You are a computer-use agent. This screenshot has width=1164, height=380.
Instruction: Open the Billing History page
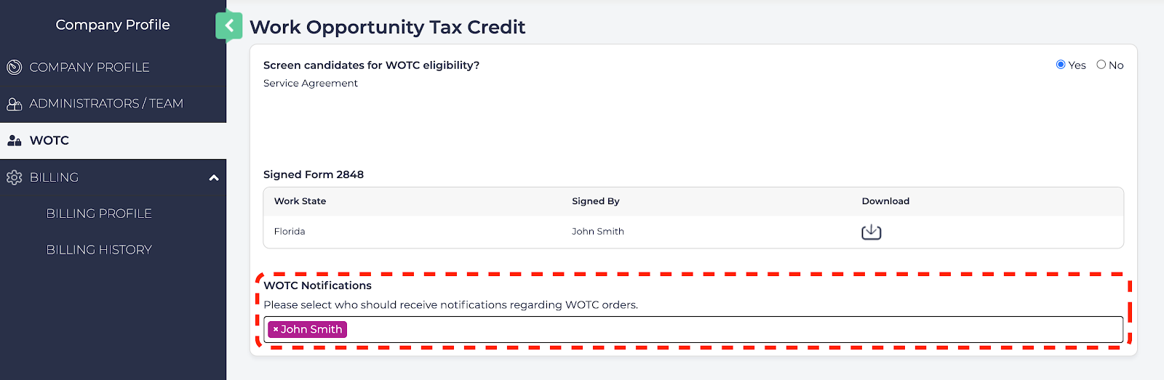(99, 250)
